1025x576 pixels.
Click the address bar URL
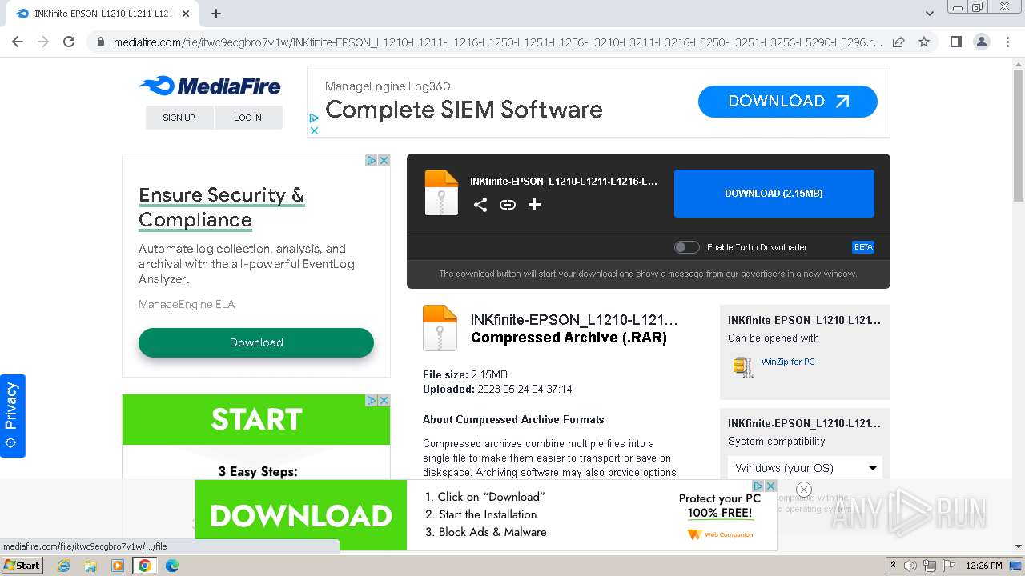pos(498,42)
